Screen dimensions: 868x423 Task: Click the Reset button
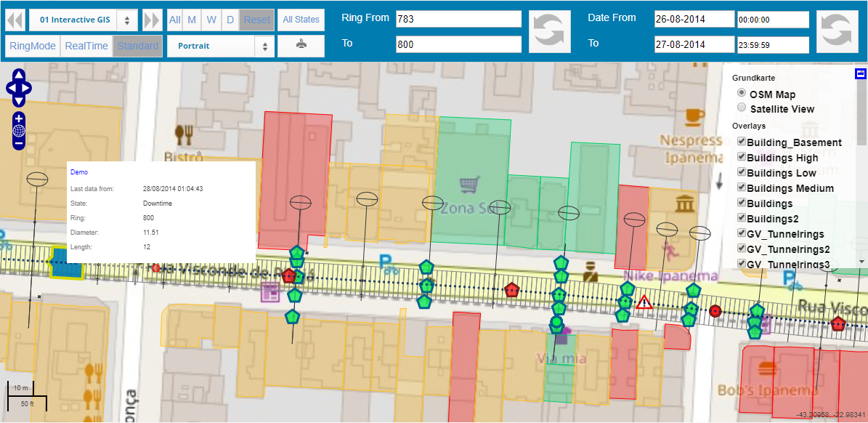coord(257,20)
